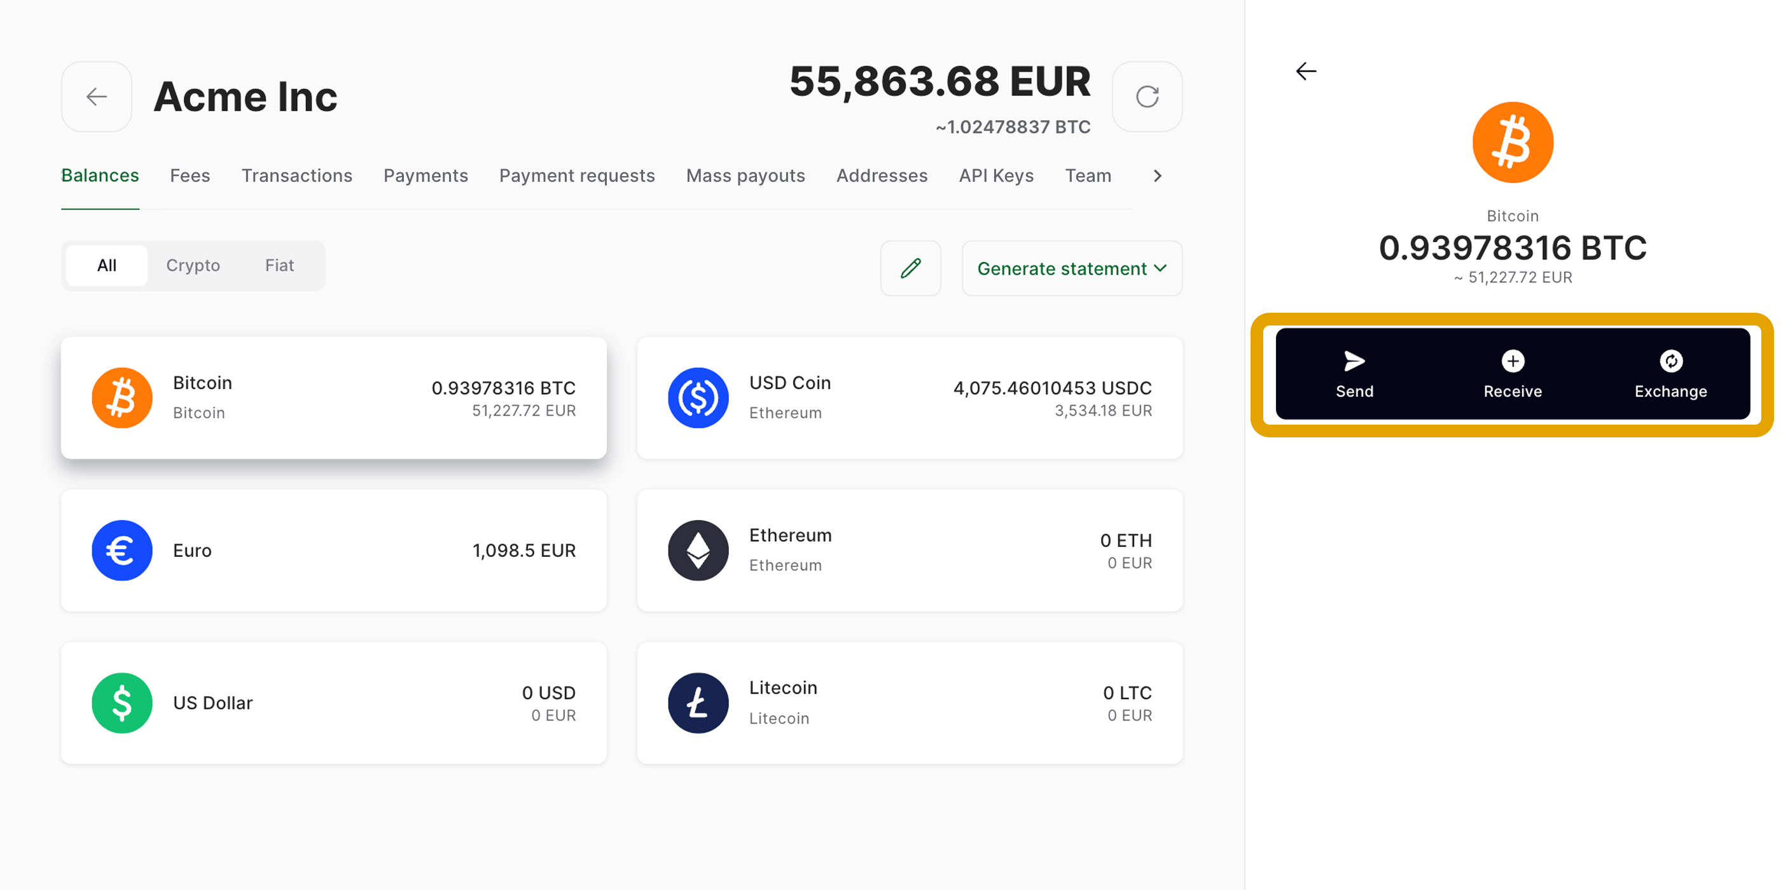Click the 0.93978316 BTC amount in side panel

click(1513, 247)
